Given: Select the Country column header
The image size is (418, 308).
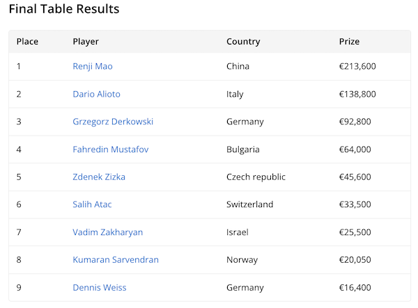Looking at the screenshot, I should pyautogui.click(x=243, y=42).
